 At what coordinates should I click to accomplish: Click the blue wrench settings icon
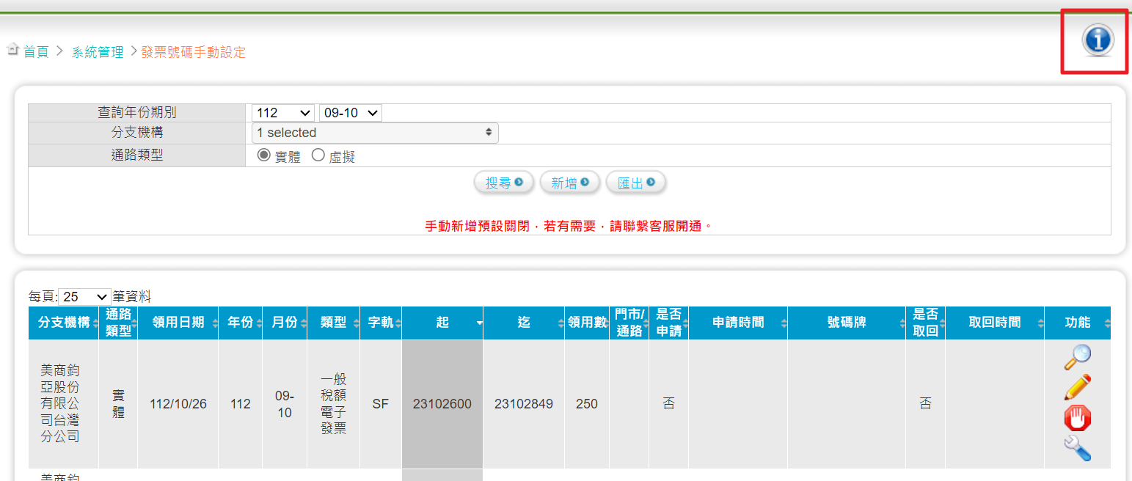point(1077,448)
